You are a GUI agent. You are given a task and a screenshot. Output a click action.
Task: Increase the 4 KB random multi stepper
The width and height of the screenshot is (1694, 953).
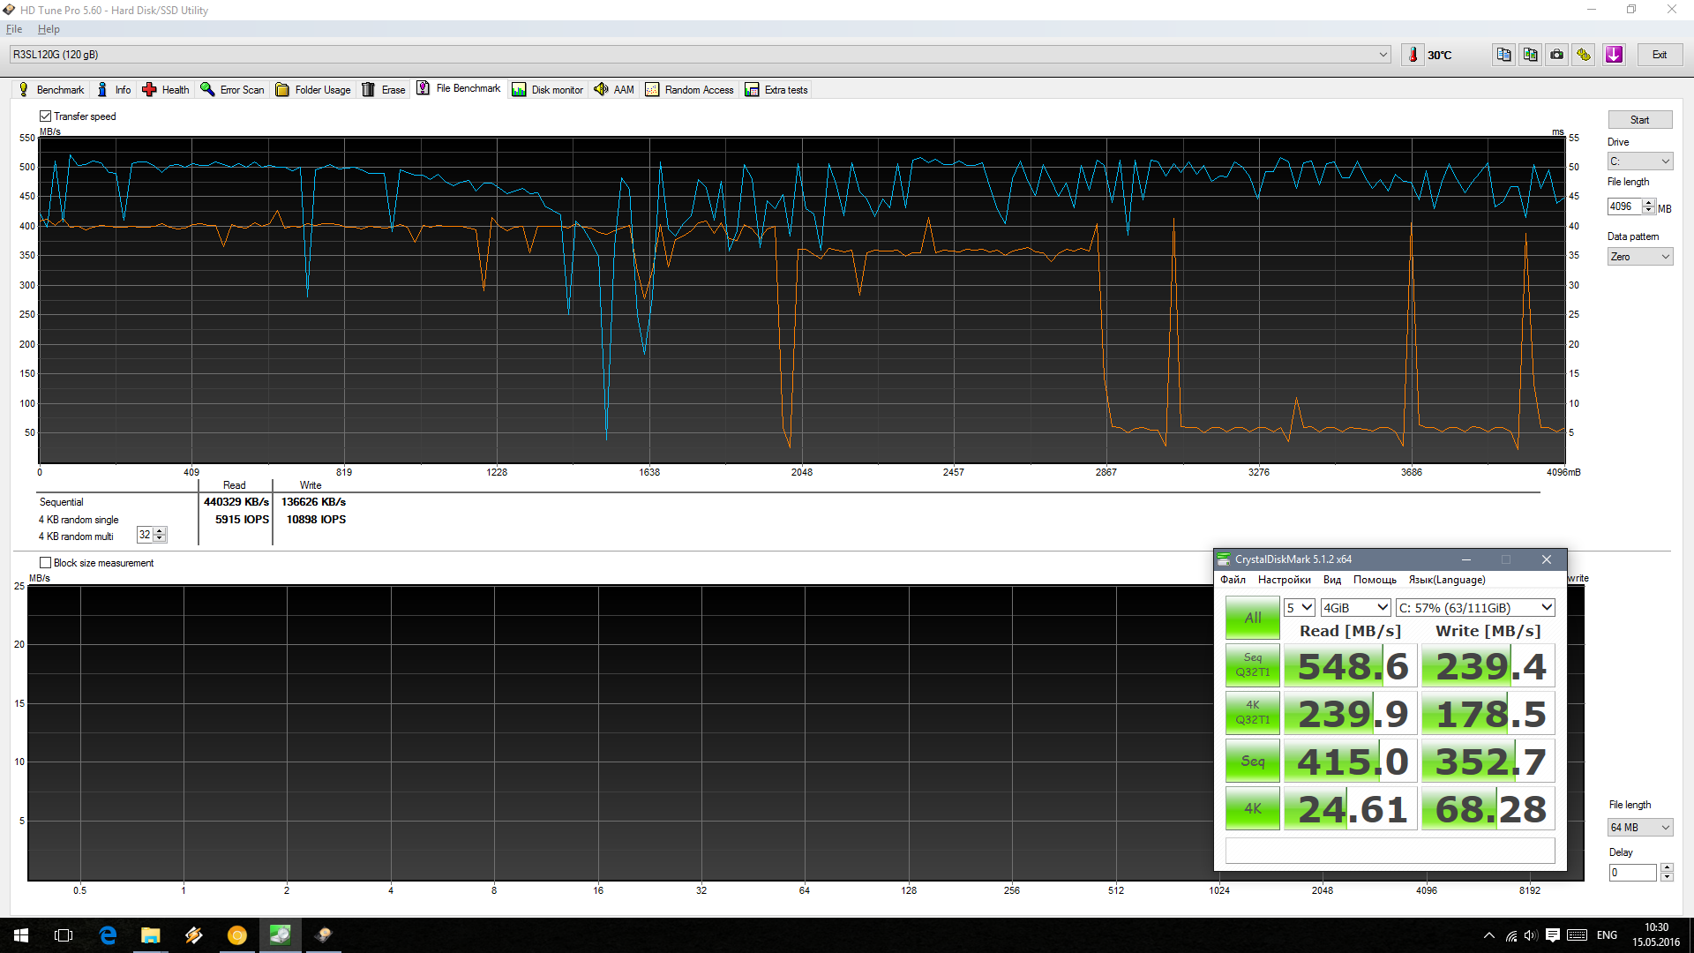161,531
